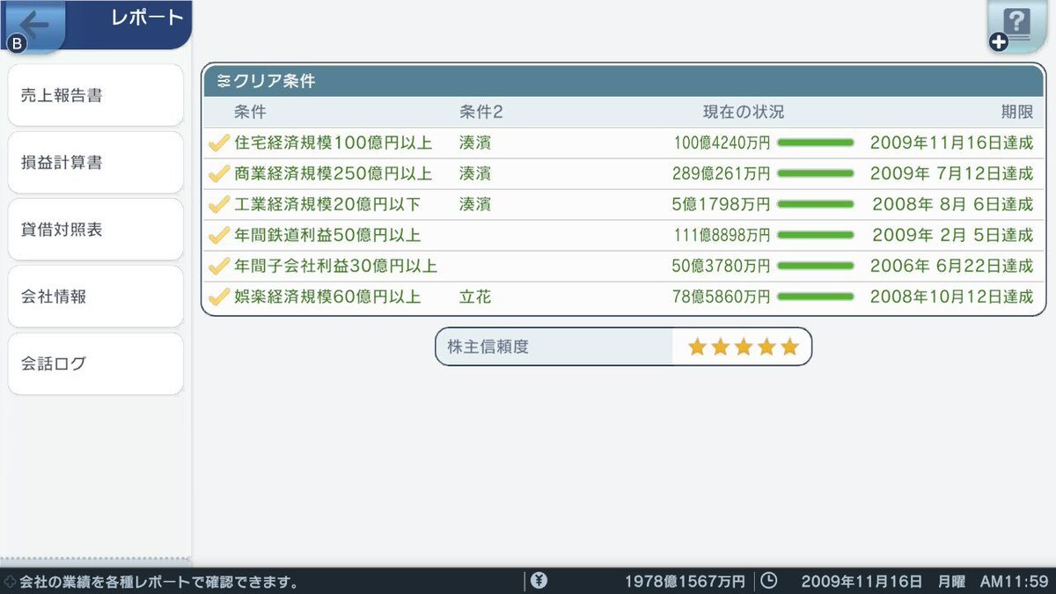Open 会話ログ page
1056x594 pixels.
96,363
